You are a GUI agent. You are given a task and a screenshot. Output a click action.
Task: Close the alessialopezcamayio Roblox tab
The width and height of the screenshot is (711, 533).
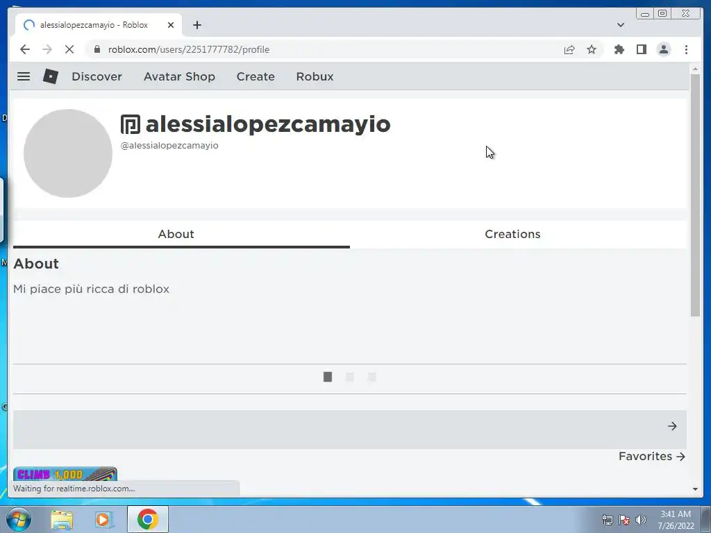[171, 25]
